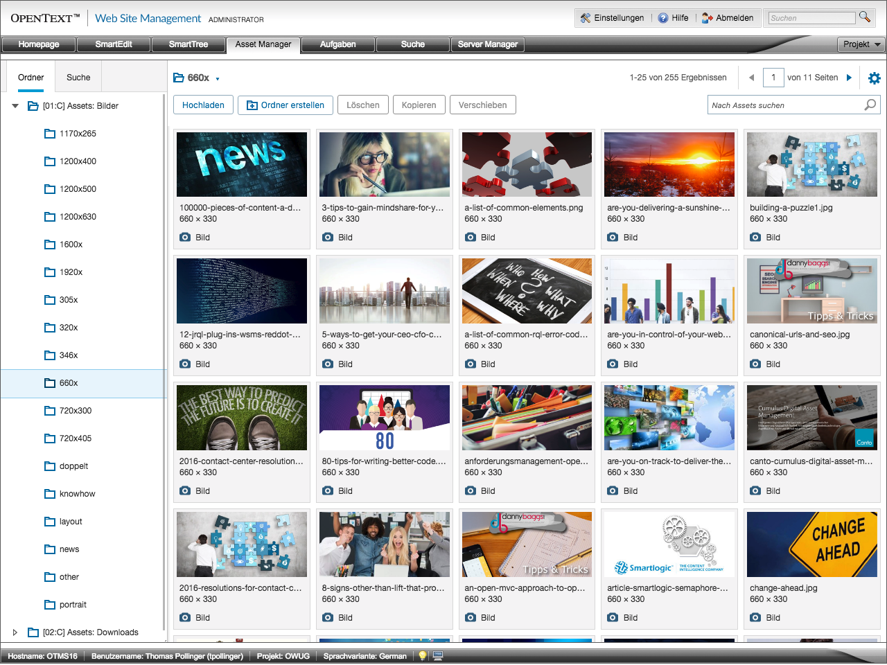
Task: Focus the top Suchen input field
Action: 812,18
